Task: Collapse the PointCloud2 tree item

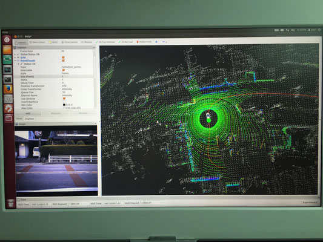Action: [x=15, y=61]
